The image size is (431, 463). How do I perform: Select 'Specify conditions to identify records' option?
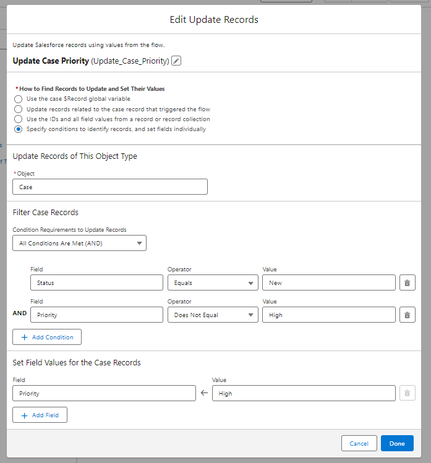click(x=19, y=129)
